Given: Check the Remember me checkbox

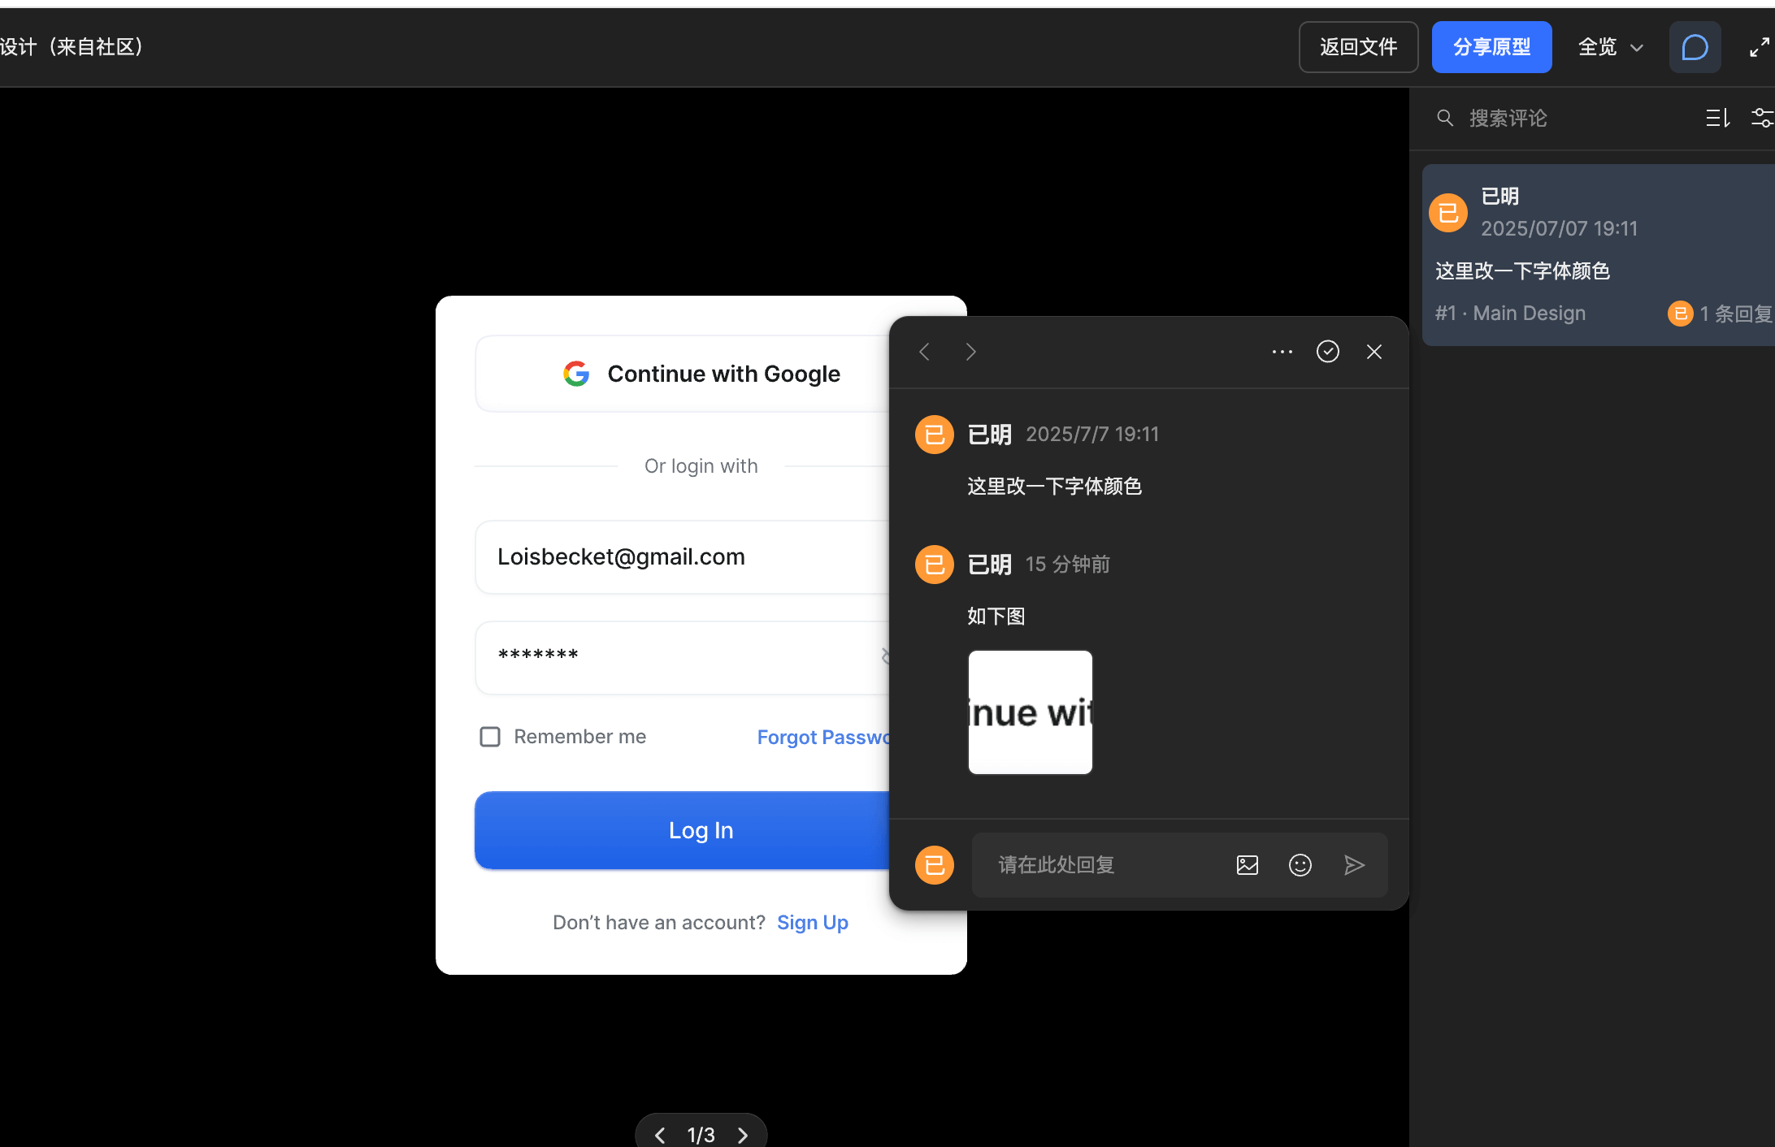Looking at the screenshot, I should click(490, 737).
